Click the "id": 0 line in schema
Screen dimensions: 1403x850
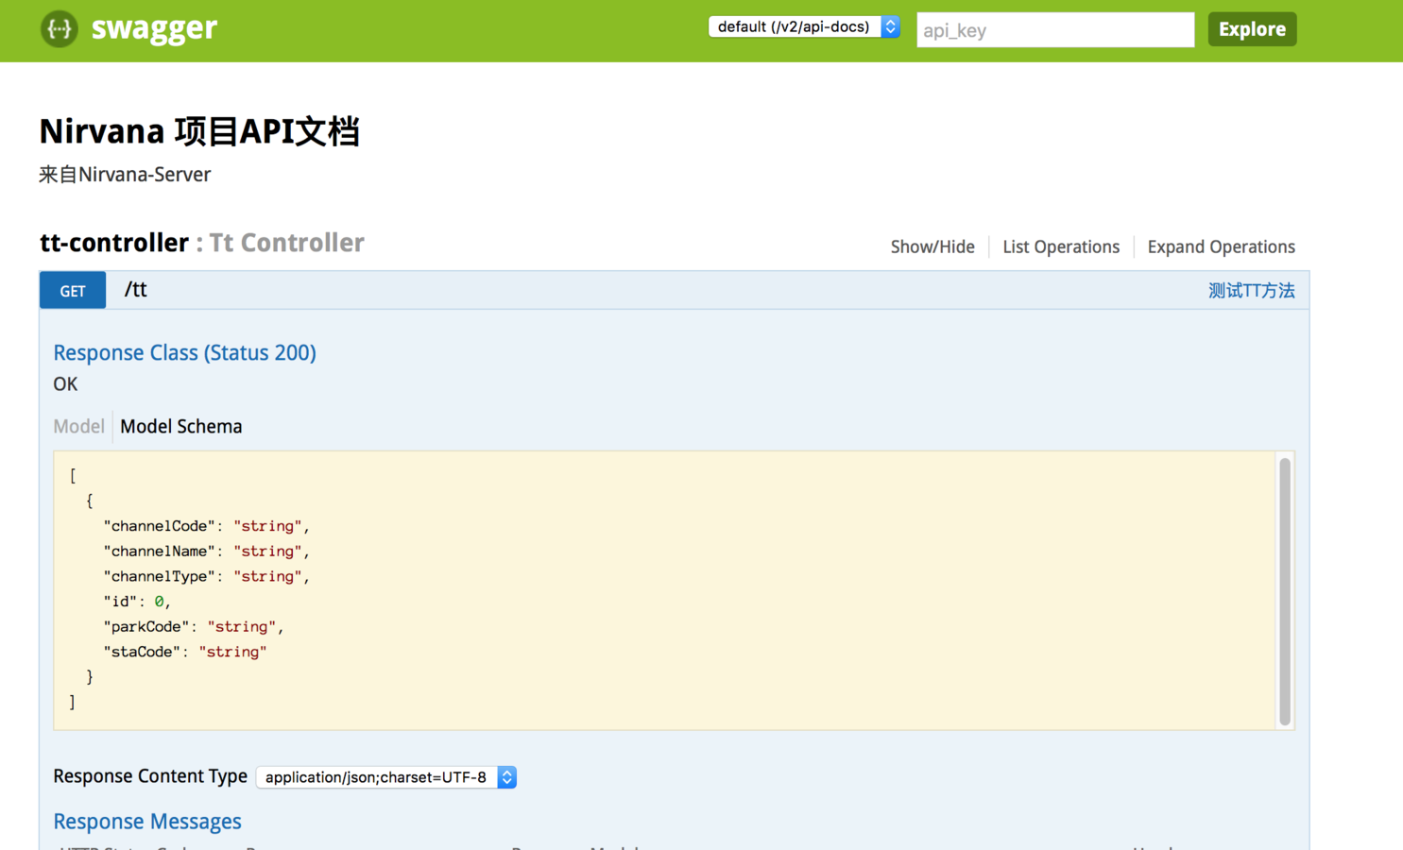click(137, 602)
